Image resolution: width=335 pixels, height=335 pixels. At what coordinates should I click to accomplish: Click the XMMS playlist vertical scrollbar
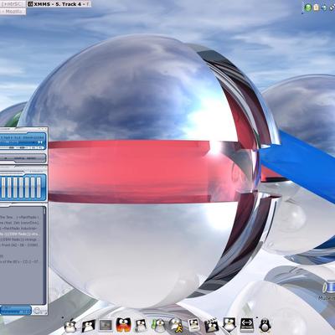coord(44,255)
